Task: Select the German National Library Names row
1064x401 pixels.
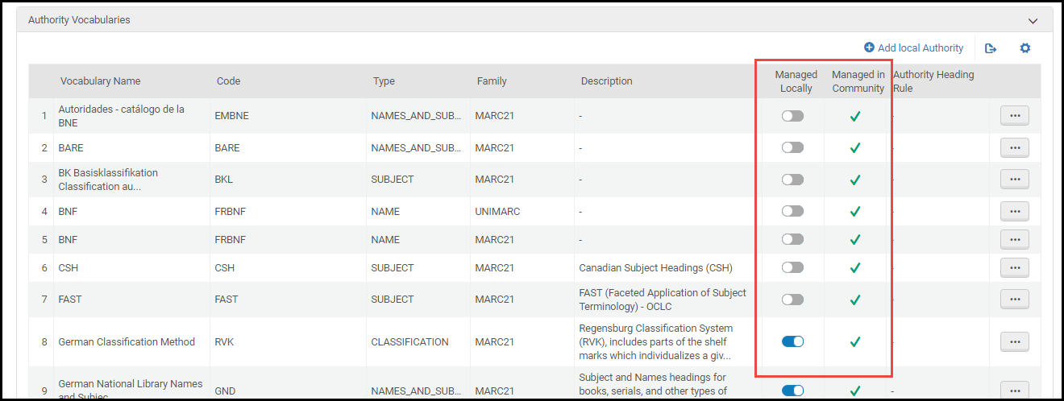Action: 130,389
